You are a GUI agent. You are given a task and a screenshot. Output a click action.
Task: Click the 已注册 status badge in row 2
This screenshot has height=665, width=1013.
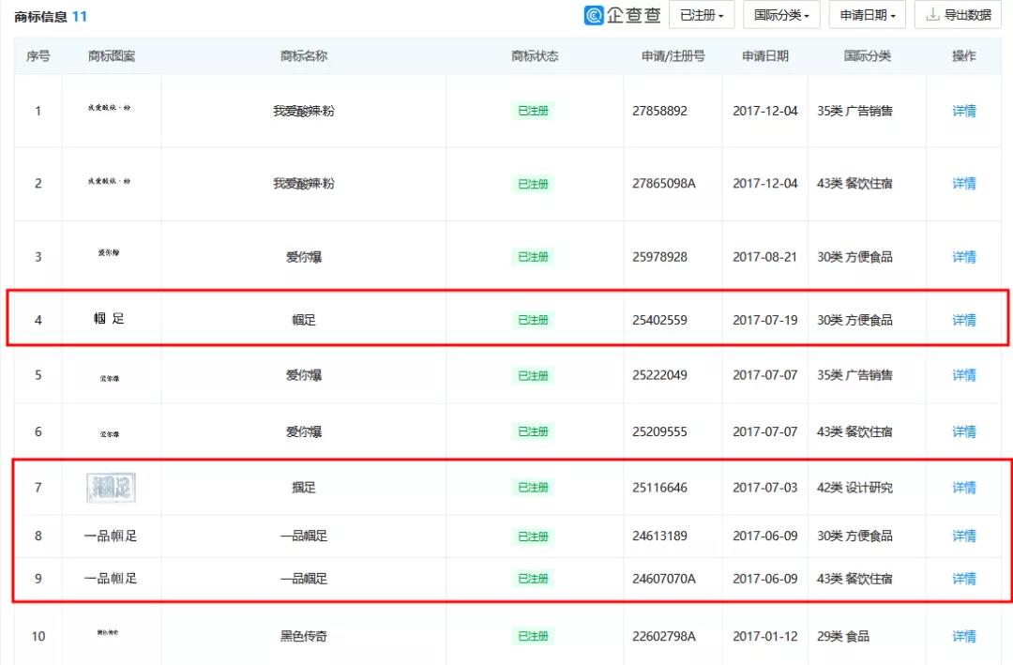[534, 184]
